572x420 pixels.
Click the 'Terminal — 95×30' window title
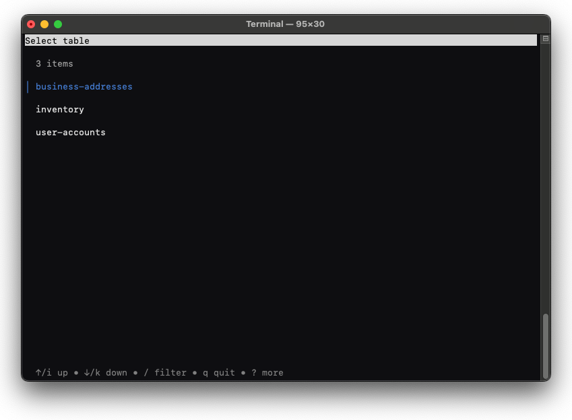click(285, 24)
